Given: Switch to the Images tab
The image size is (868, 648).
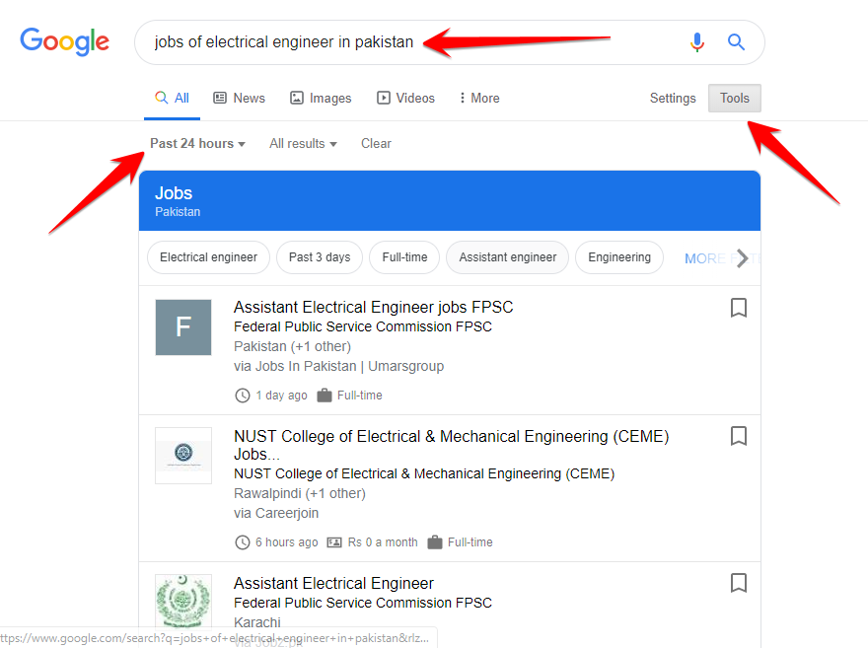Looking at the screenshot, I should tap(321, 98).
